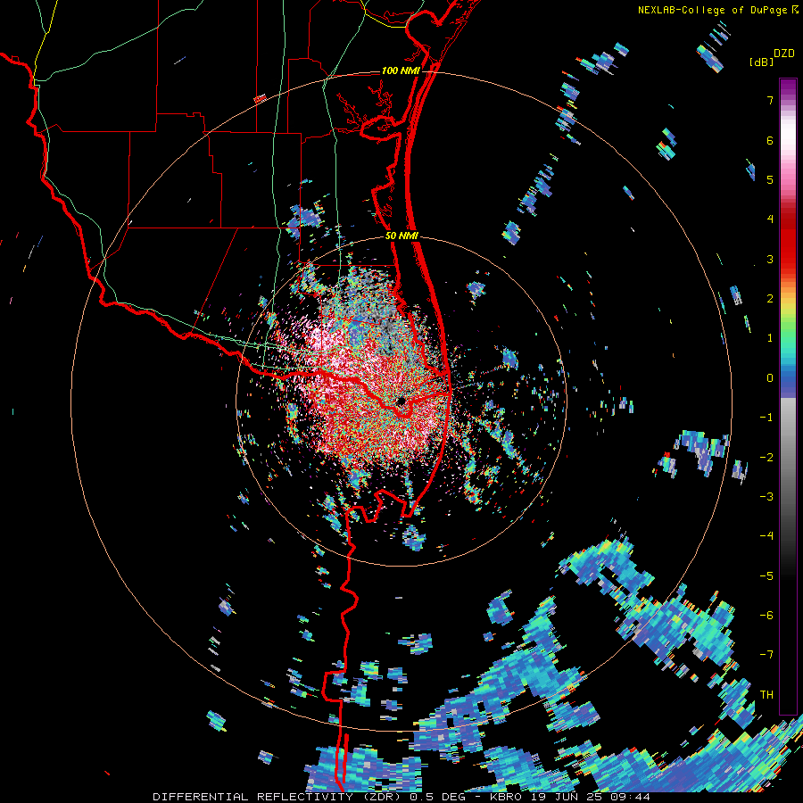
Task: Click the -7 tick label on color scale
Action: 766,655
